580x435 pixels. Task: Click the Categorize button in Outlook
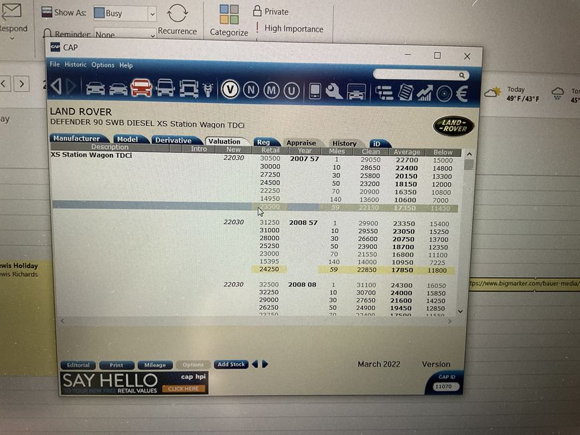(229, 20)
